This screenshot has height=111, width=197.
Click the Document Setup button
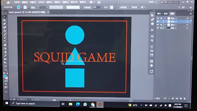[x=123, y=7]
